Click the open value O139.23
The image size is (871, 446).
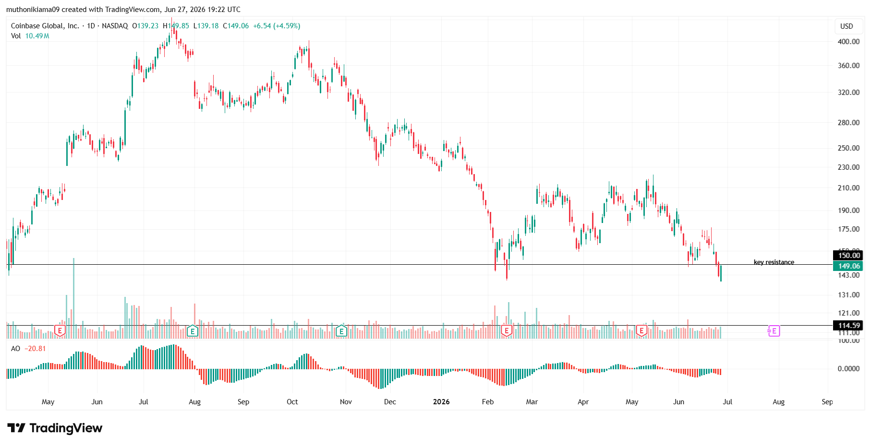coord(145,26)
